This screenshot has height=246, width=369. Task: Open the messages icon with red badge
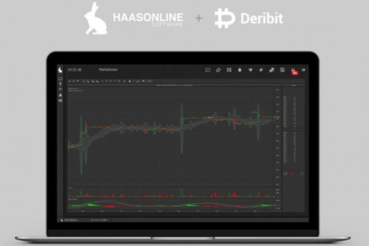294,71
